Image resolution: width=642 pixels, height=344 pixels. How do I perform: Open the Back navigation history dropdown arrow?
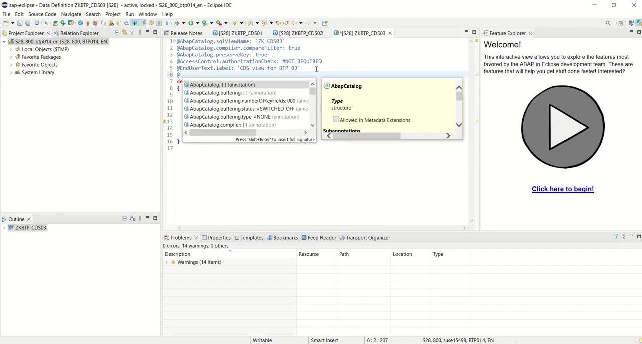(300, 23)
